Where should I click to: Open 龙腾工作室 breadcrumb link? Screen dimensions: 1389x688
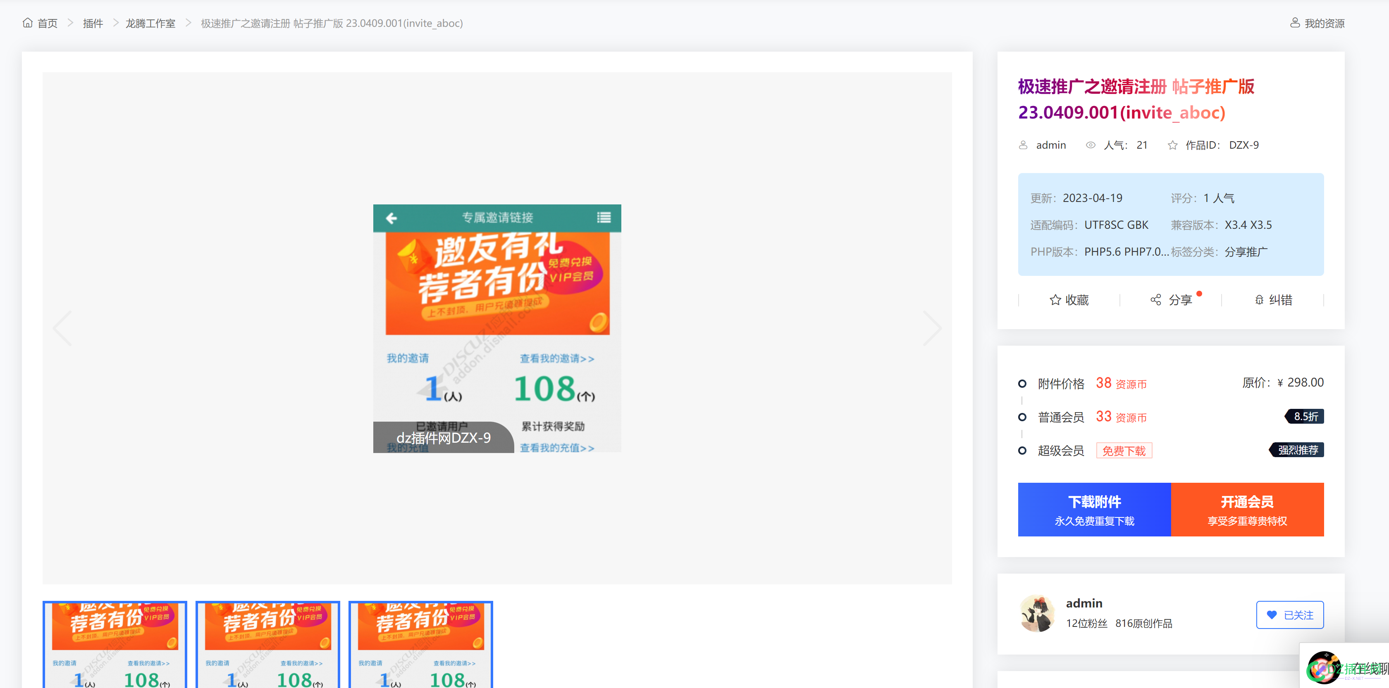click(x=150, y=23)
